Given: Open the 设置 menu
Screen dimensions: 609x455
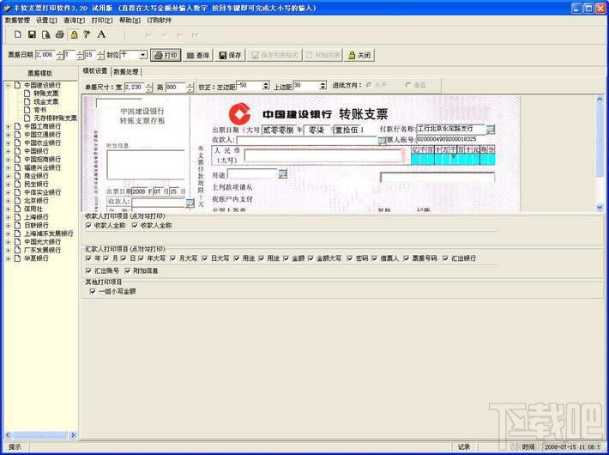Looking at the screenshot, I should click(46, 21).
